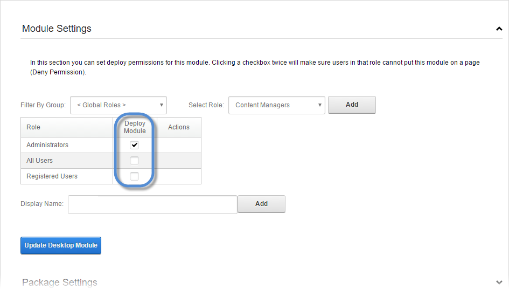Viewport: 509px width, 289px height.
Task: Select the All Users role row label
Action: click(39, 161)
